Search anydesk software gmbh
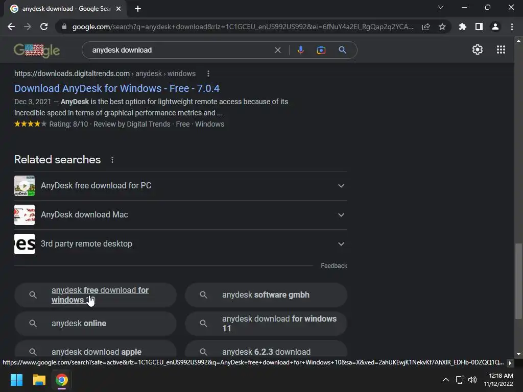The width and height of the screenshot is (523, 392). pyautogui.click(x=266, y=295)
